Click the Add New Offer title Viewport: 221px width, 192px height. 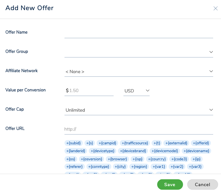[29, 8]
